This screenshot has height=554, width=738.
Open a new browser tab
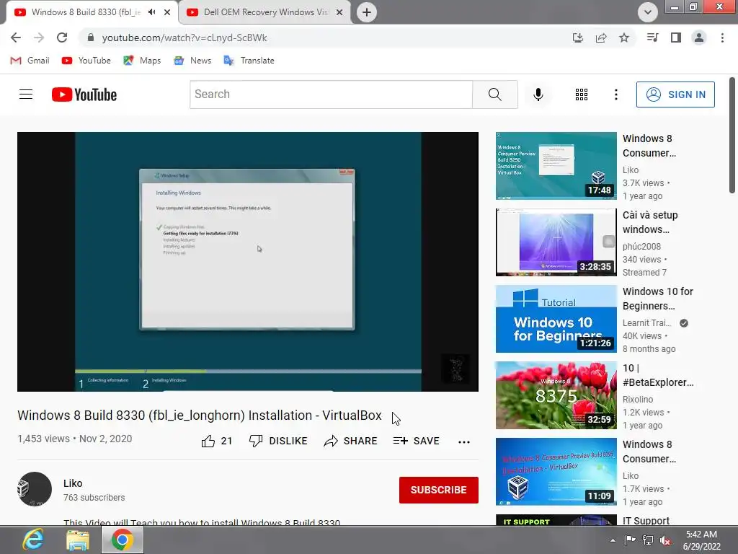pyautogui.click(x=367, y=12)
